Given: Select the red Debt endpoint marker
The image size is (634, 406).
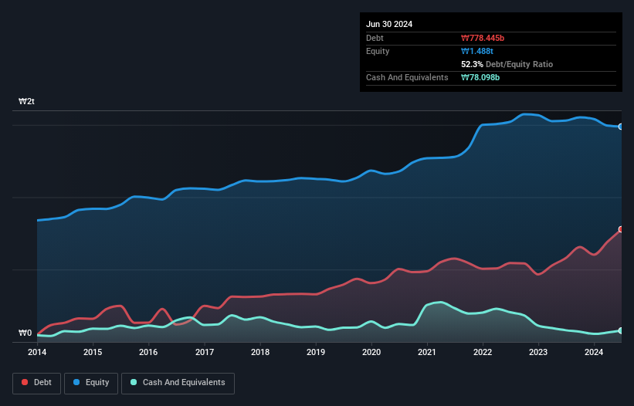Looking at the screenshot, I should tap(621, 229).
